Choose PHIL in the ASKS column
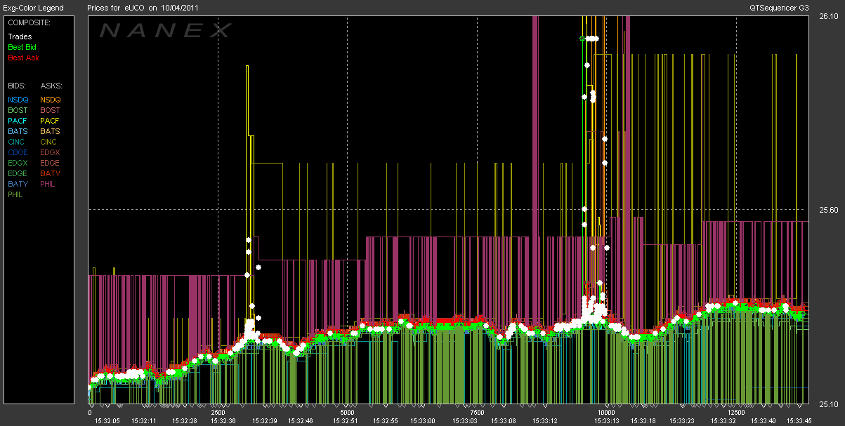This screenshot has width=845, height=426. pos(48,184)
